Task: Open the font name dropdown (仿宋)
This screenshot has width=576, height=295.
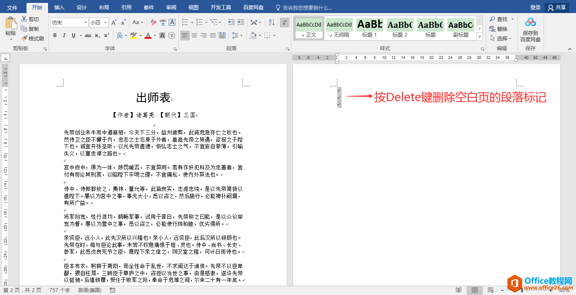Action: click(x=86, y=22)
